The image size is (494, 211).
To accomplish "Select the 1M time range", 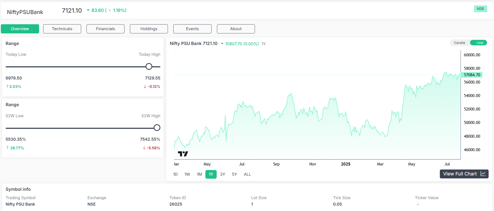I will point(199,174).
